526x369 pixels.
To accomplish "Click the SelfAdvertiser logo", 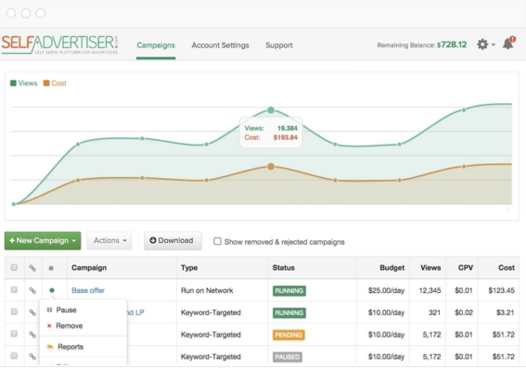I will coord(59,45).
